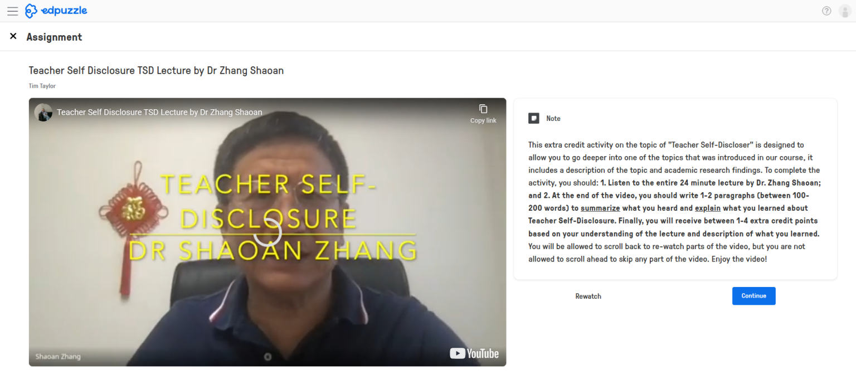Click the Tim Taylor author name

(x=42, y=86)
